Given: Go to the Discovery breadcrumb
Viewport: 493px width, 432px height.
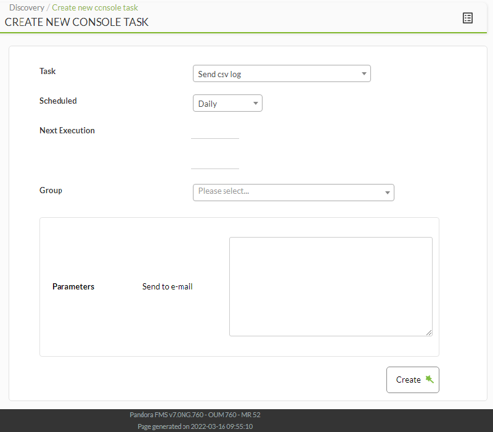Looking at the screenshot, I should point(26,7).
